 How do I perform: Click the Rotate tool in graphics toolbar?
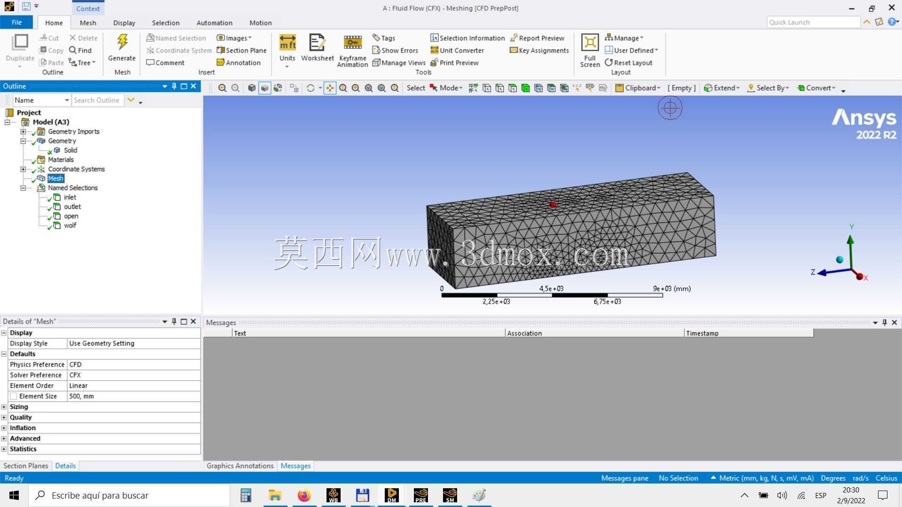pos(310,88)
